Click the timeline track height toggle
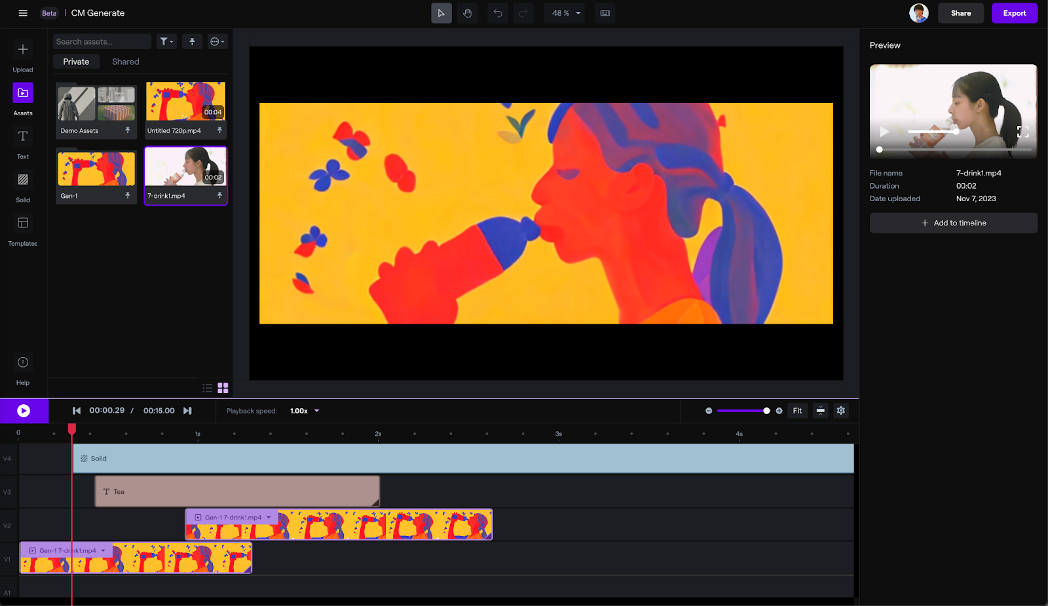 click(x=820, y=411)
